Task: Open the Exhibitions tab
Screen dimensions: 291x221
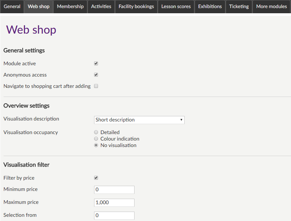Action: point(210,6)
